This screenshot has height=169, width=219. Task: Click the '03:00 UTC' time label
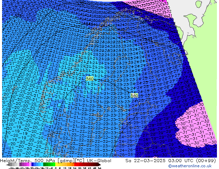tap(181, 161)
